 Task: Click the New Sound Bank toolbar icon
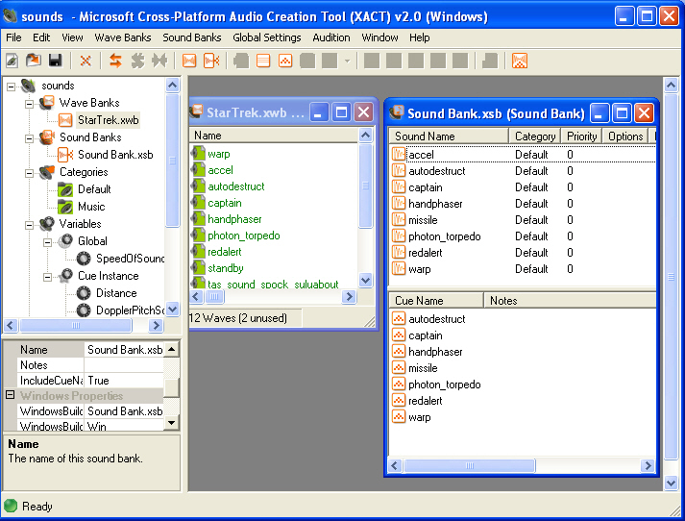211,61
